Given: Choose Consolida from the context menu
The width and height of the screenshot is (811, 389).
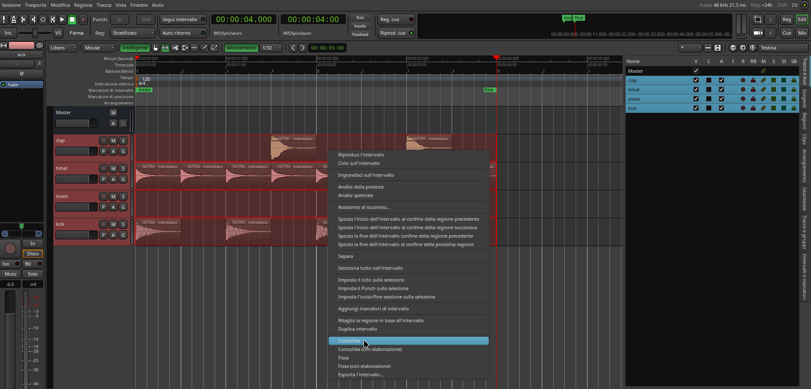Looking at the screenshot, I should pos(349,341).
